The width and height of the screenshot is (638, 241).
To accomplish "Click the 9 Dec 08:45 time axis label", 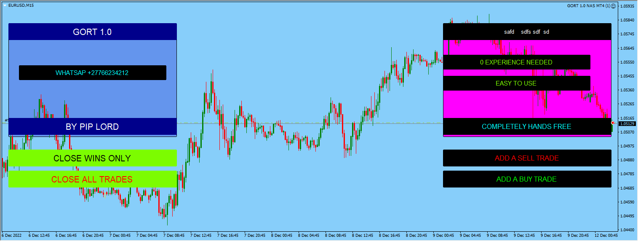I will [x=498, y=235].
